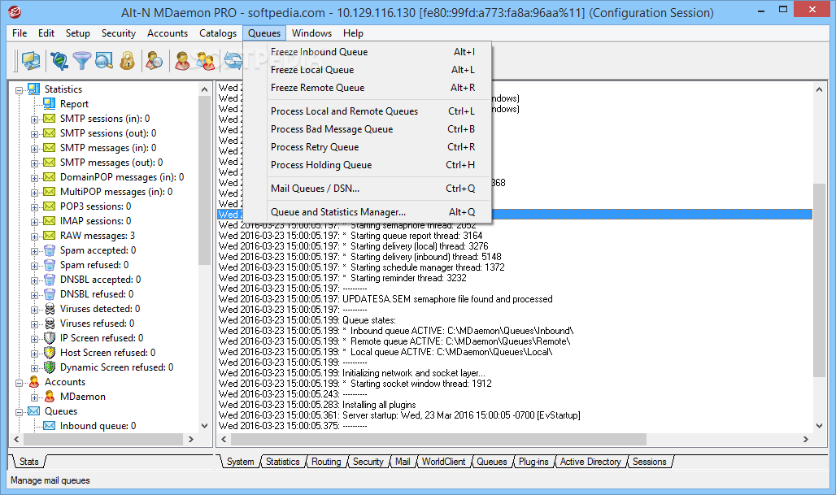Switch to the Plug-ins log tab
Image resolution: width=836 pixels, height=495 pixels.
tap(533, 462)
